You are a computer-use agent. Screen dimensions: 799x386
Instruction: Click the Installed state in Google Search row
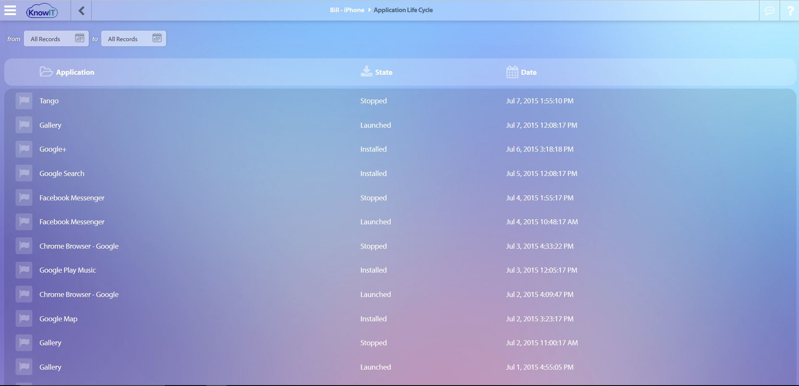pos(373,173)
